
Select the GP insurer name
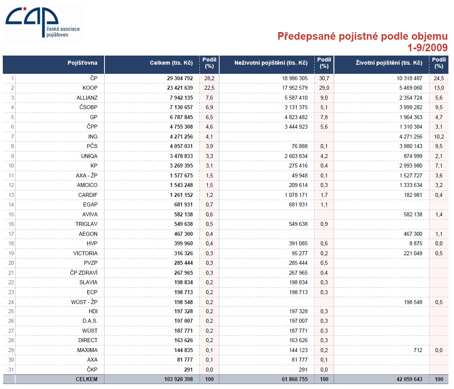(93, 117)
